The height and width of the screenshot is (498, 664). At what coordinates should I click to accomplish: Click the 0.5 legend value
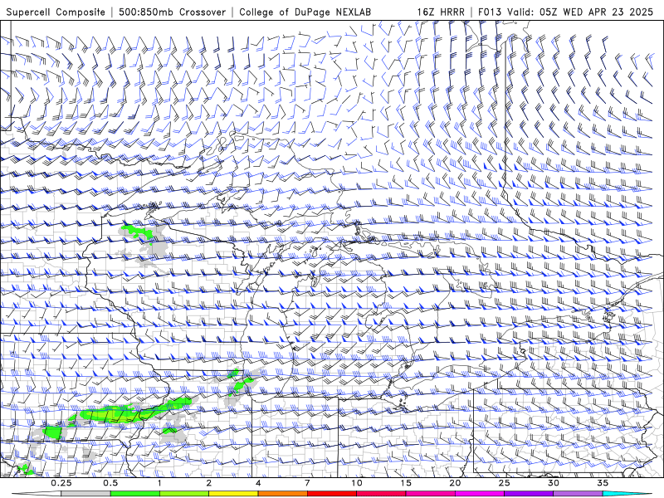tap(110, 483)
